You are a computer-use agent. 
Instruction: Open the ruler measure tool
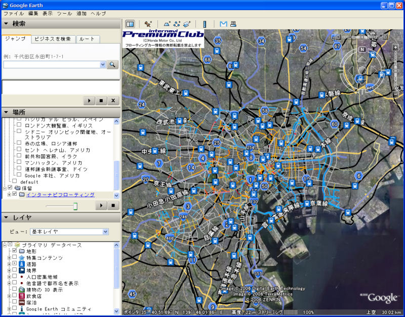(x=205, y=24)
